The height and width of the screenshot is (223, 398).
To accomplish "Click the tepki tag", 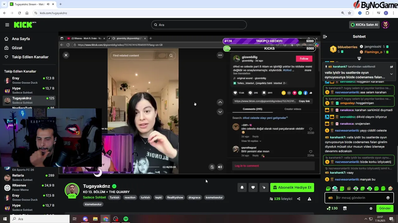I will (x=159, y=197).
